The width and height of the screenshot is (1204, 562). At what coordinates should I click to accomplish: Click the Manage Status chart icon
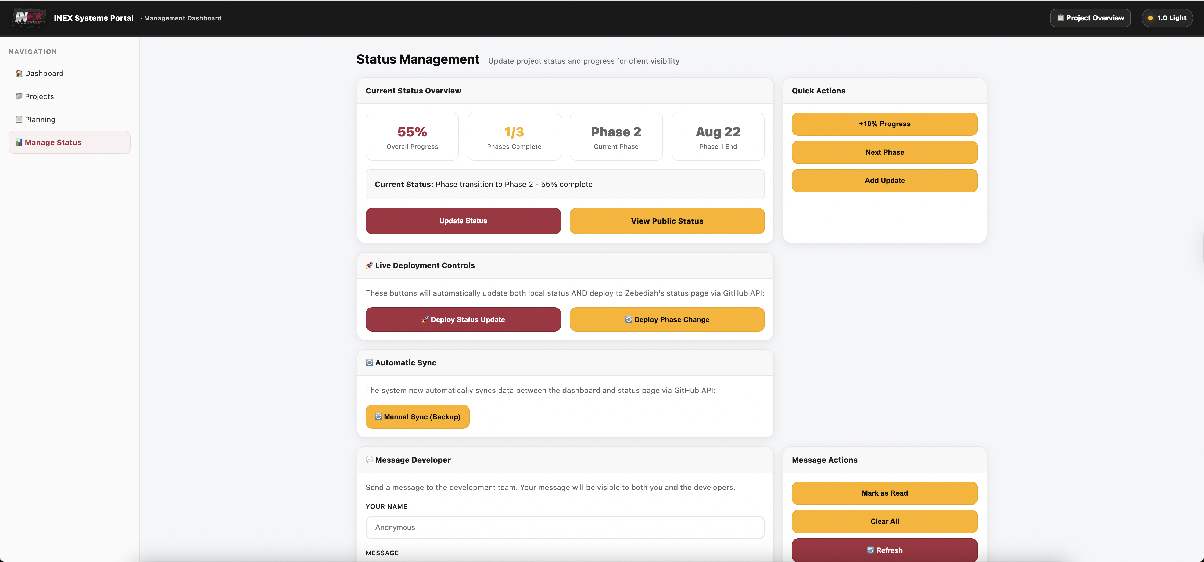coord(19,142)
